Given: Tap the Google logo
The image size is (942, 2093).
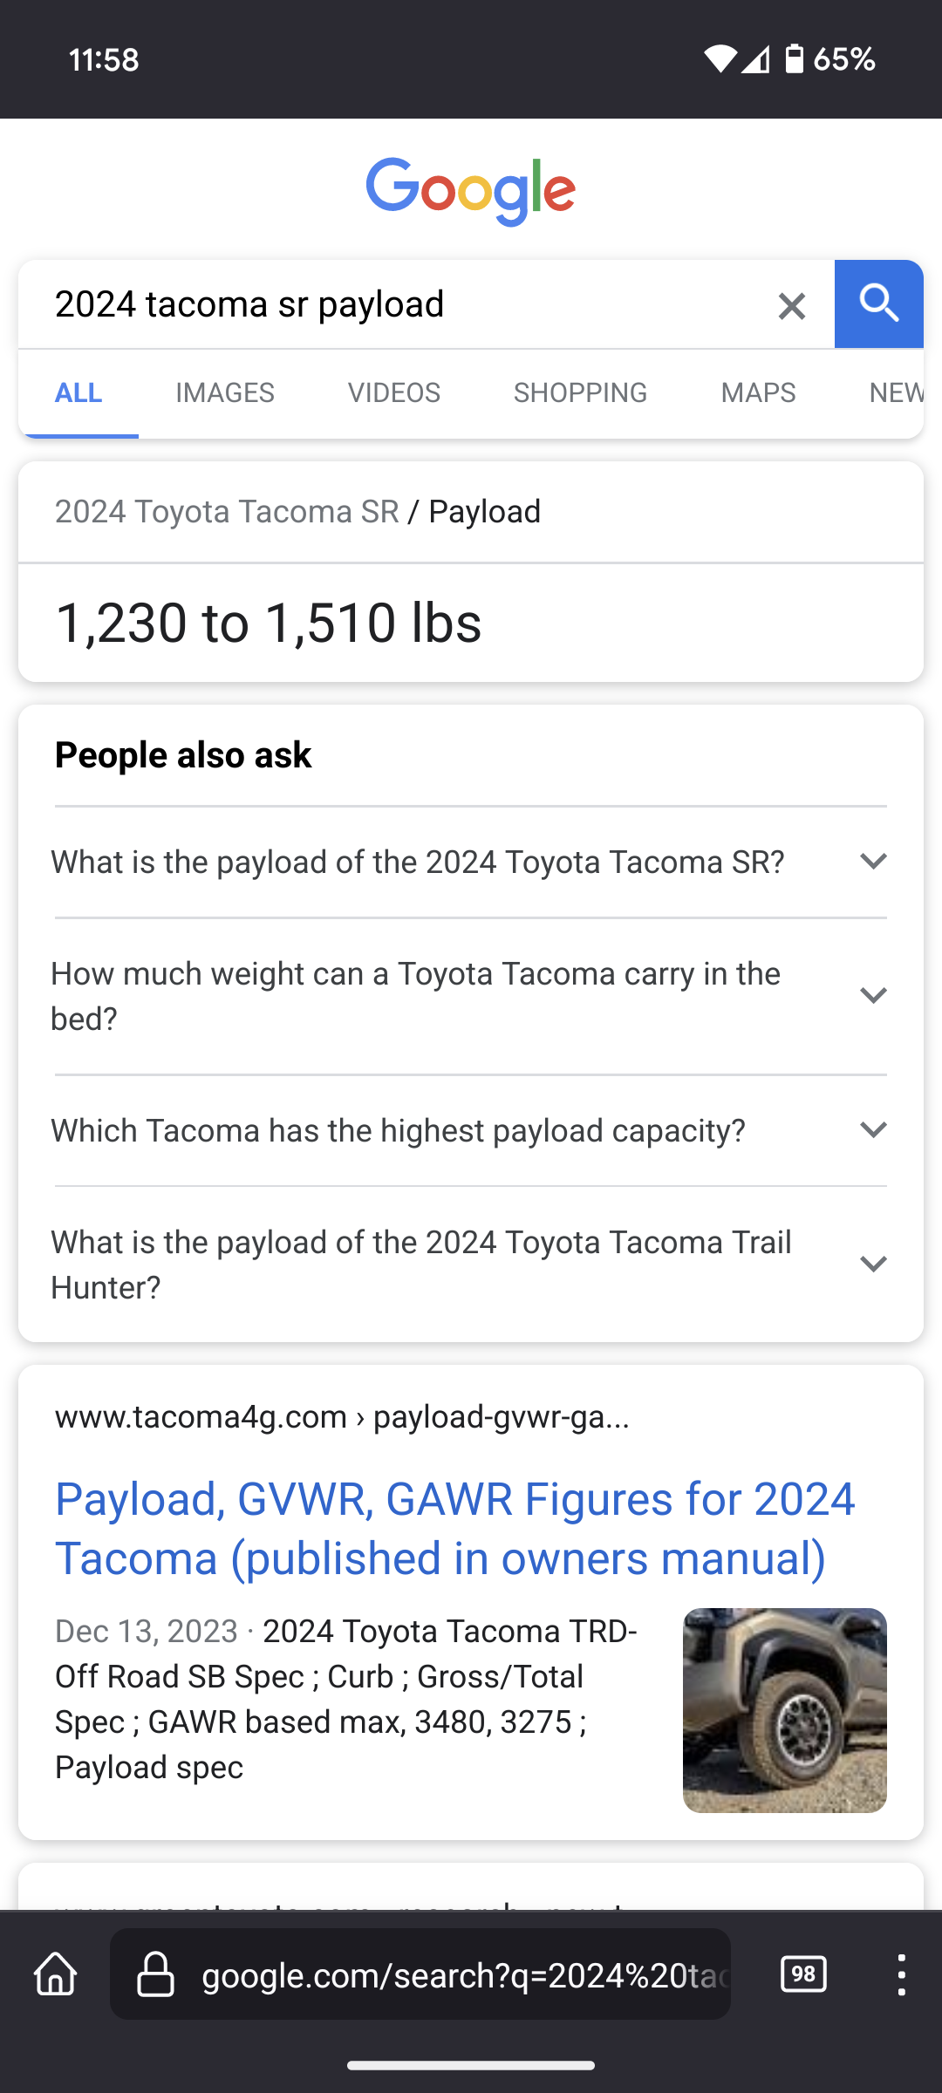Looking at the screenshot, I should (471, 191).
